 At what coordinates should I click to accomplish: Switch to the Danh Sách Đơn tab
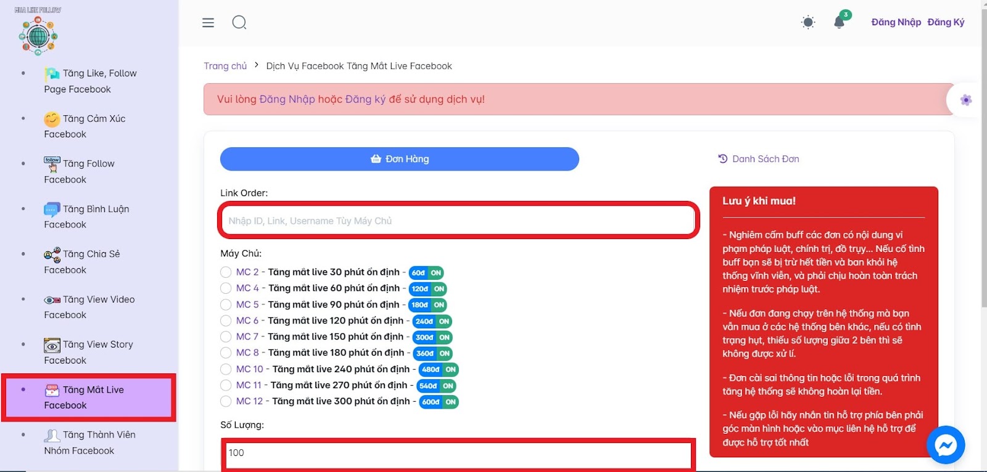(759, 159)
